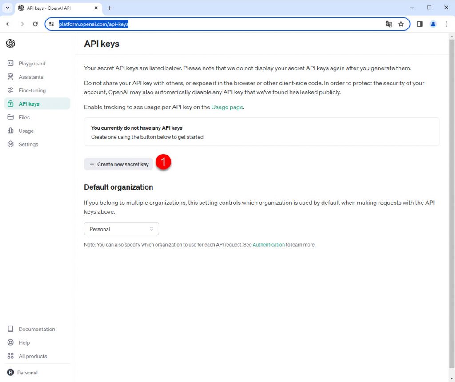
Task: Open the Authentication link
Action: click(268, 245)
